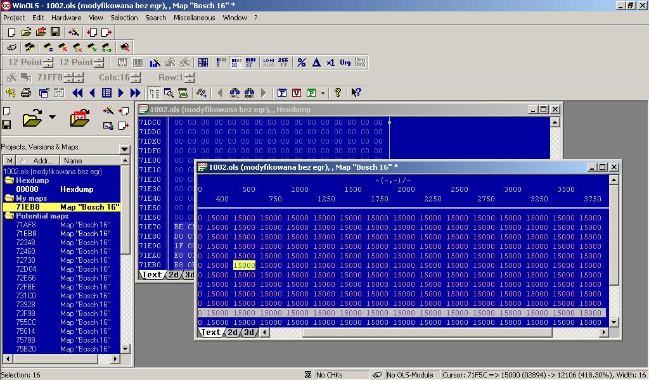Open the Selection menu
The width and height of the screenshot is (649, 380).
coord(124,18)
